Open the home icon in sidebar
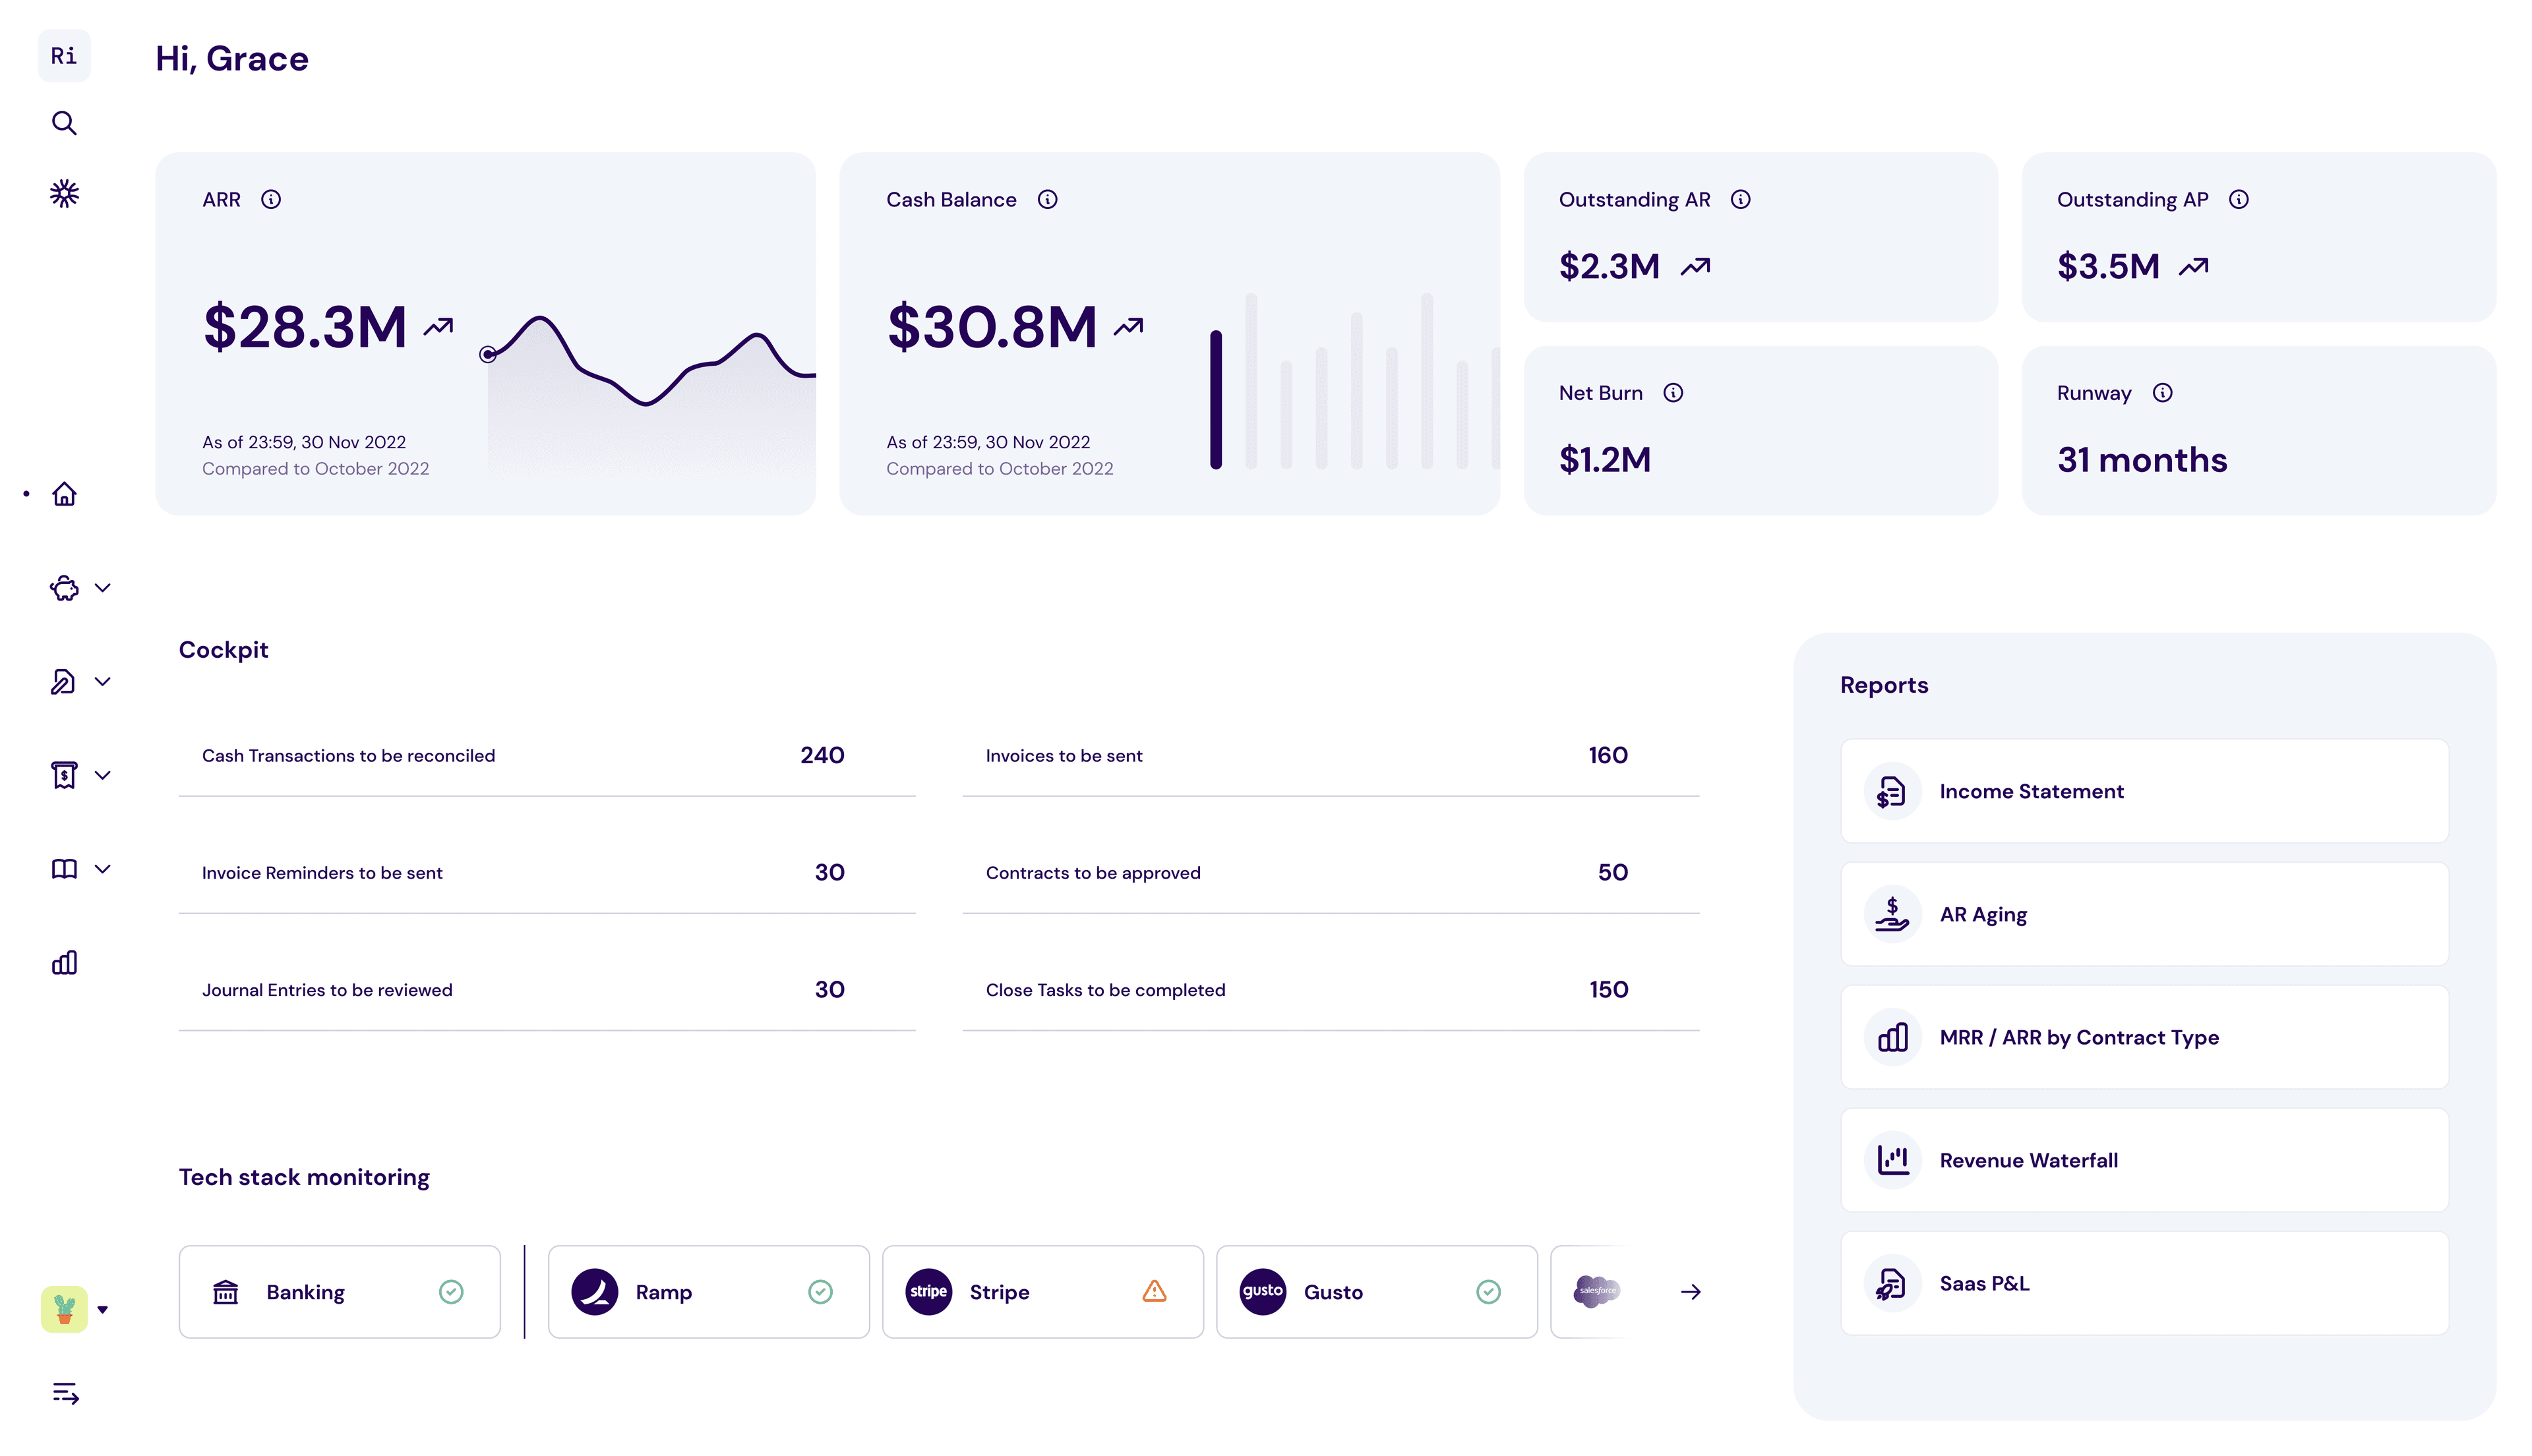 [64, 494]
